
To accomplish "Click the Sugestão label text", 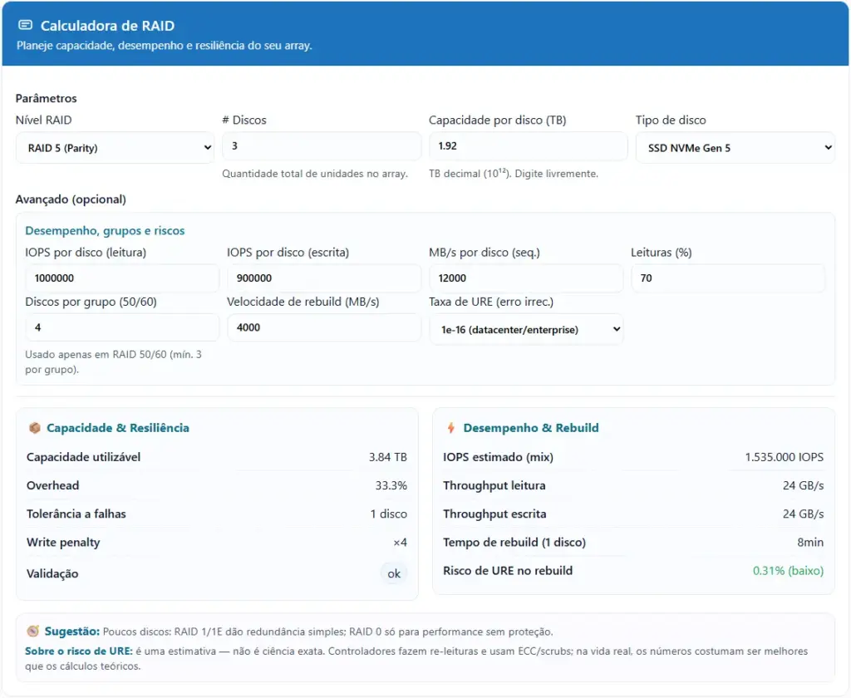I will click(72, 632).
